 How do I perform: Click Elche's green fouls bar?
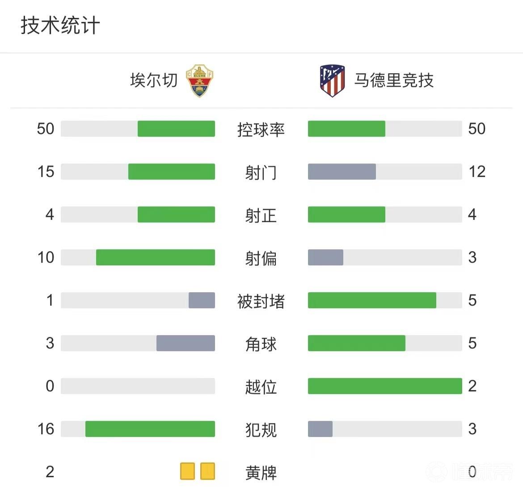pos(150,429)
